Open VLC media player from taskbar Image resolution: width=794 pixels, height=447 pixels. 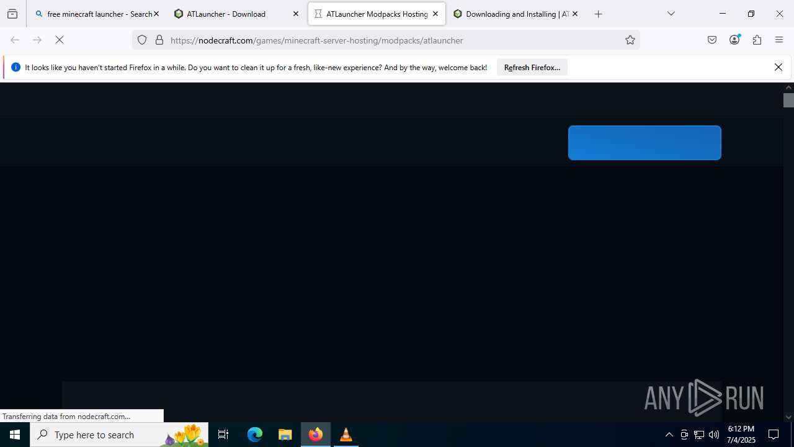tap(346, 435)
